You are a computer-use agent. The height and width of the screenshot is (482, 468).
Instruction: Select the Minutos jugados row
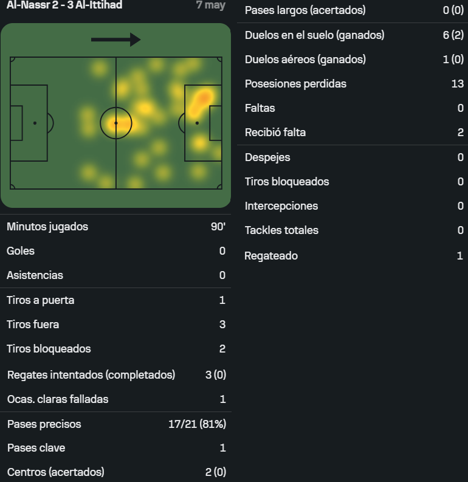116,227
